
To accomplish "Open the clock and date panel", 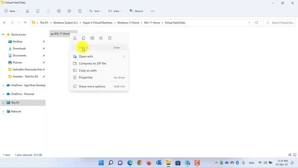I will click(x=282, y=163).
